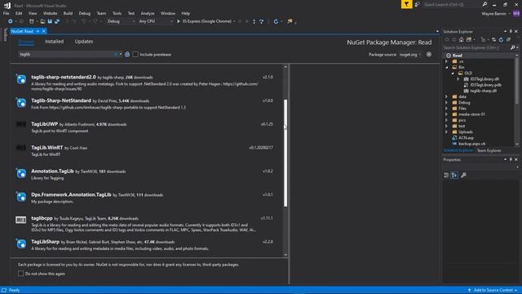Open the Toolbox side tab
The image size is (522, 294).
pos(5,34)
